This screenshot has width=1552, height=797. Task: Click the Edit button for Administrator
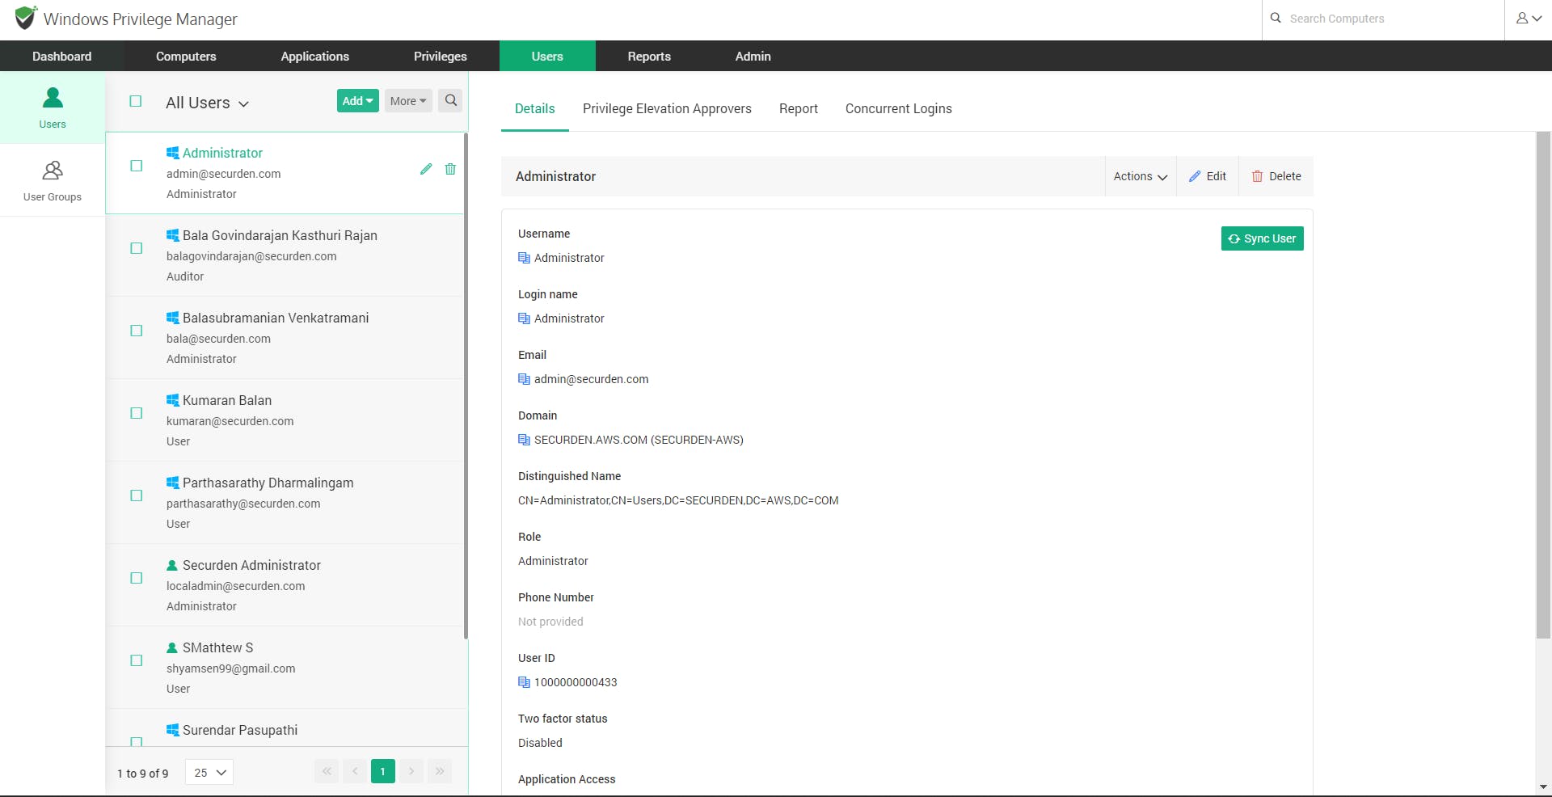1208,176
